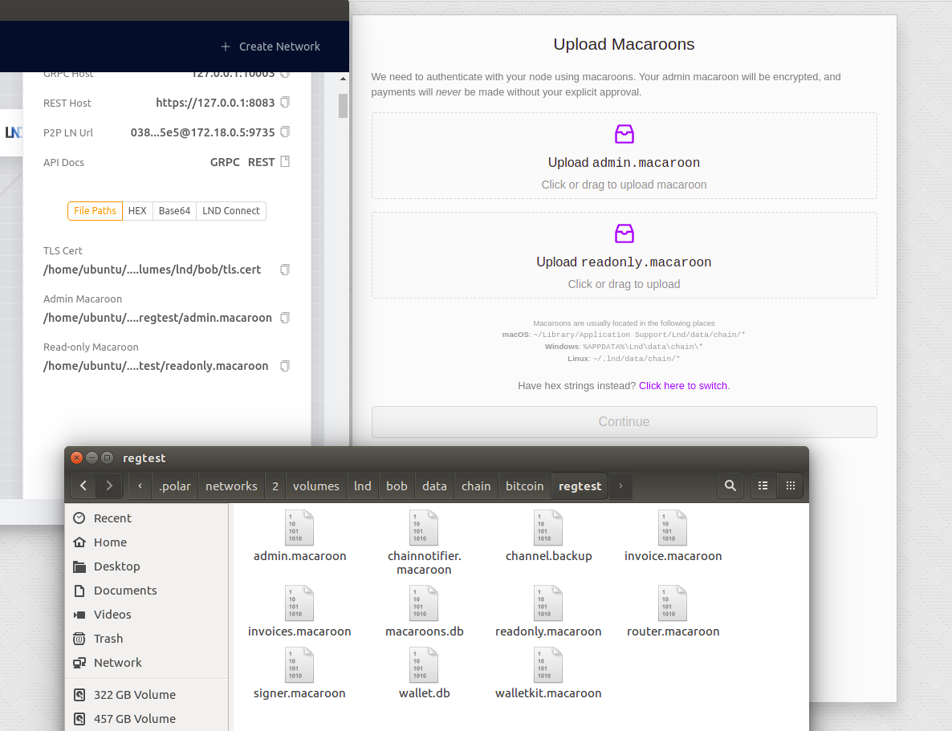This screenshot has width=952, height=731.
Task: Click the Upload readonly.macaroon drop area
Action: 624,255
